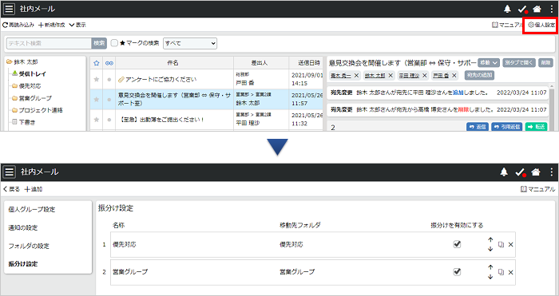Open the vertical dots menu in the top header
Screen dimensions: 559x296
[x=552, y=9]
